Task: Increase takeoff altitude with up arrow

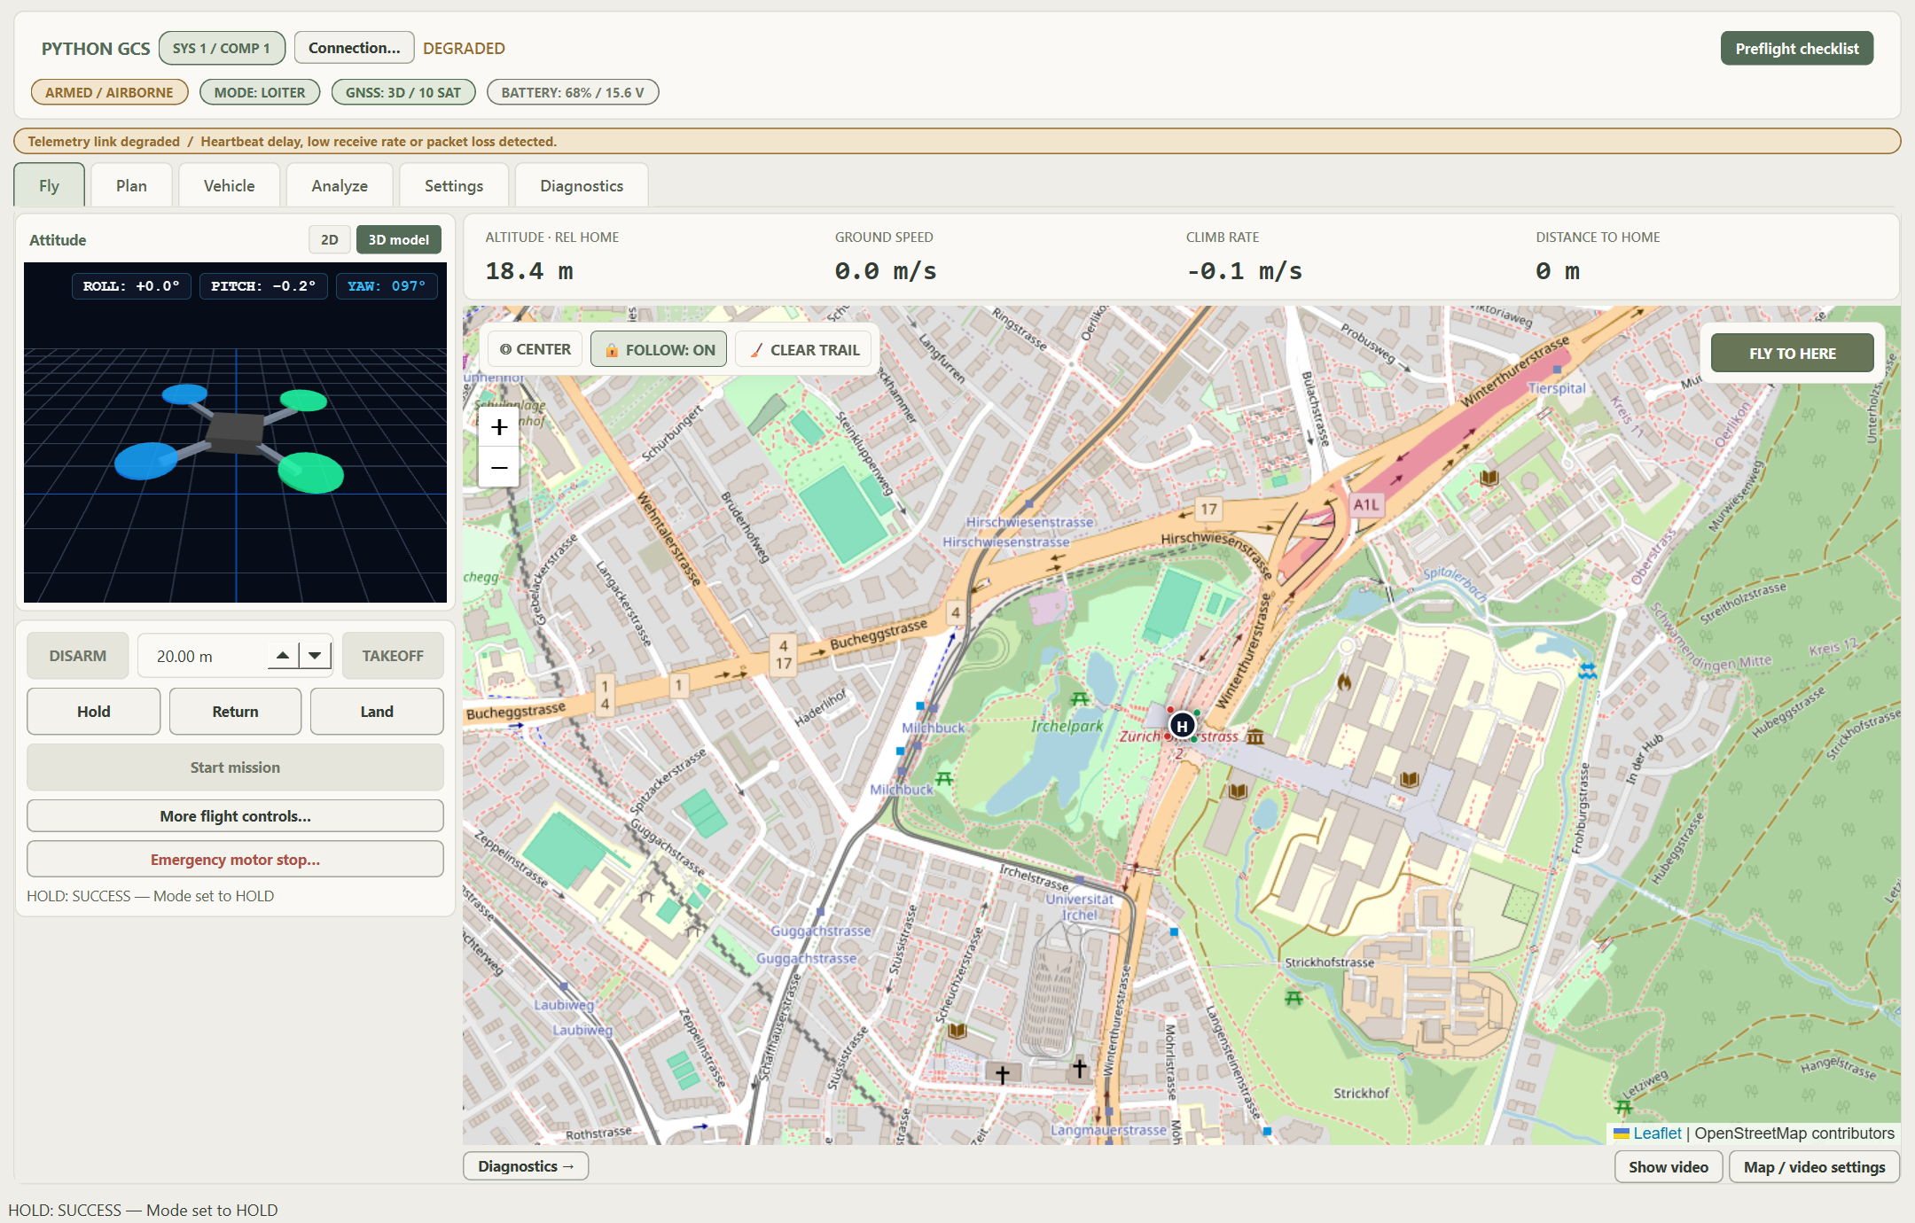Action: pos(283,656)
